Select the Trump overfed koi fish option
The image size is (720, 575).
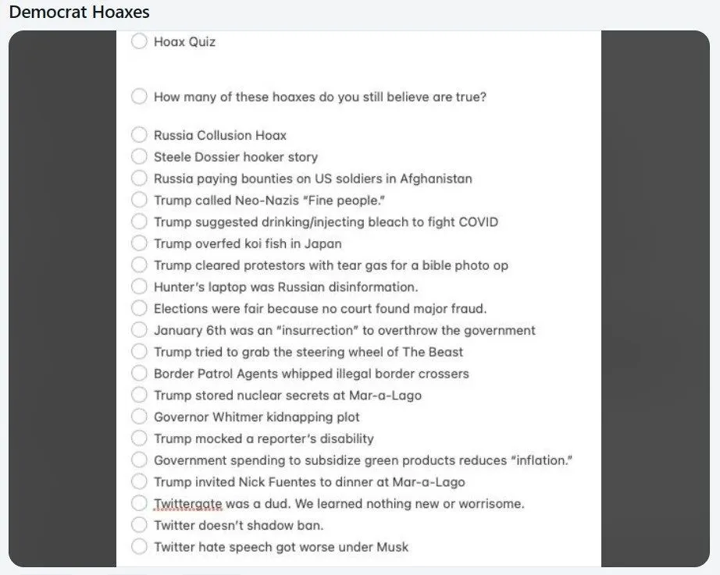click(139, 243)
